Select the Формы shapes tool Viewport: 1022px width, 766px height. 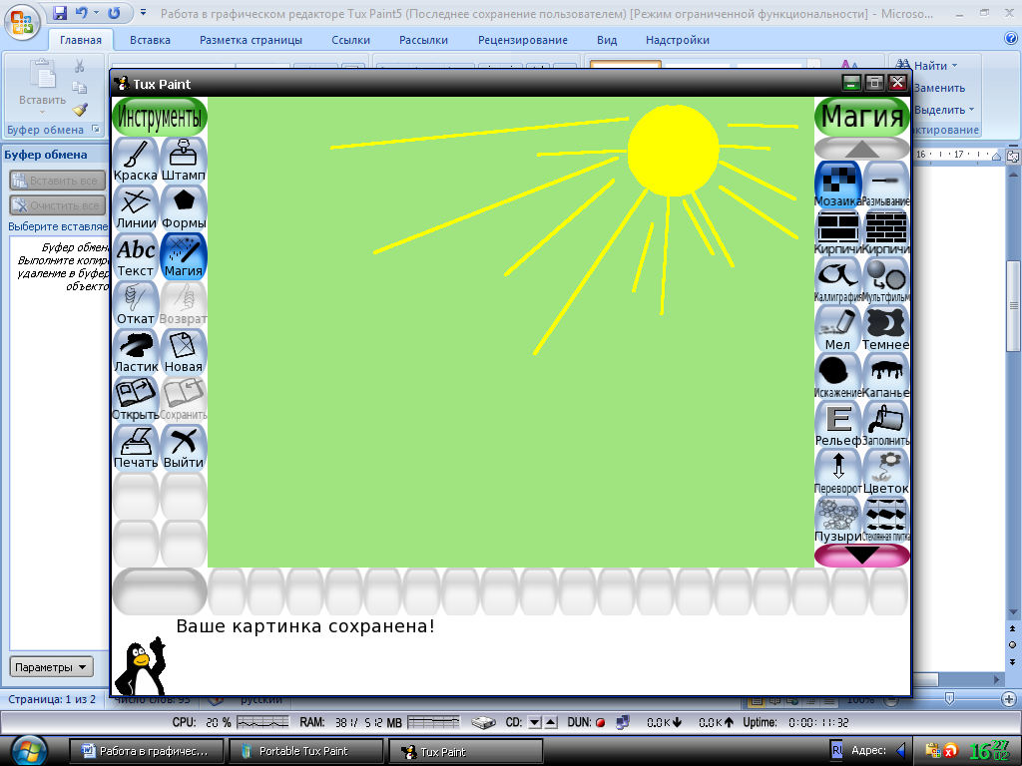pos(184,208)
